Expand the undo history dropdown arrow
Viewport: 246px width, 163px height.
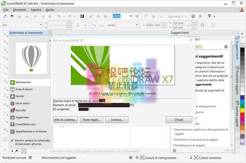pyautogui.click(x=64, y=16)
